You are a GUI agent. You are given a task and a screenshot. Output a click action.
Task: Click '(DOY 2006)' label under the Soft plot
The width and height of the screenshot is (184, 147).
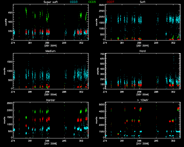tap(142, 45)
